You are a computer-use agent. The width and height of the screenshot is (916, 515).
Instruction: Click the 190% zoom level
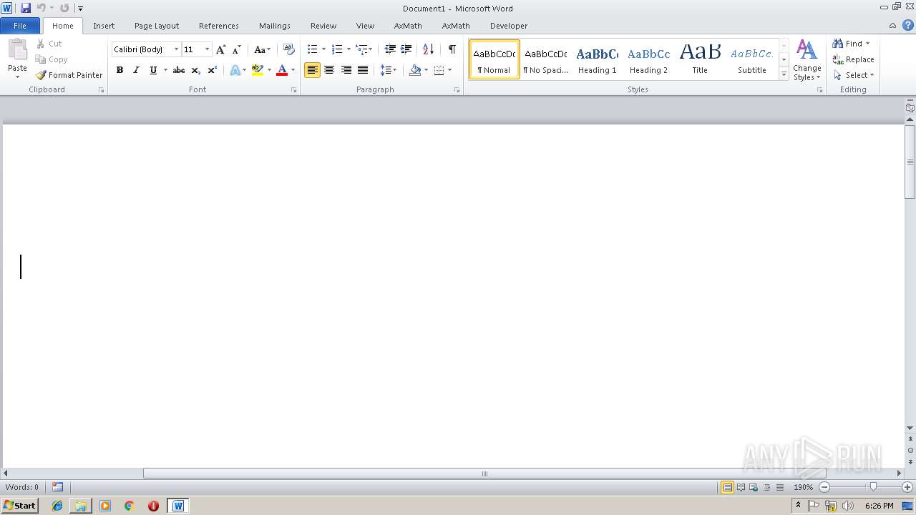tap(803, 487)
